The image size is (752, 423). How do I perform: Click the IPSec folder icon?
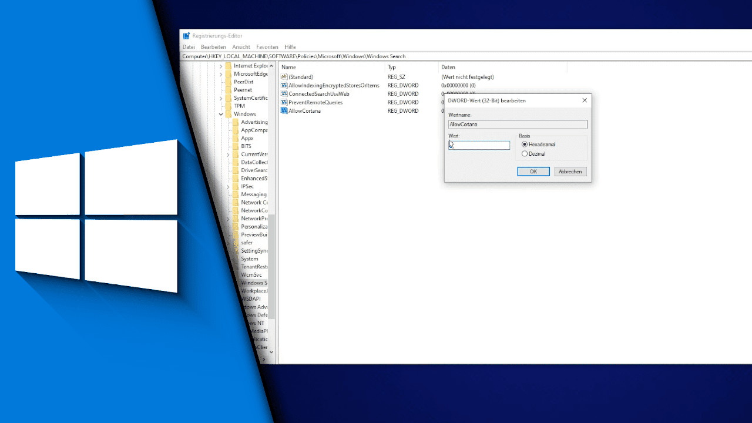coord(236,186)
